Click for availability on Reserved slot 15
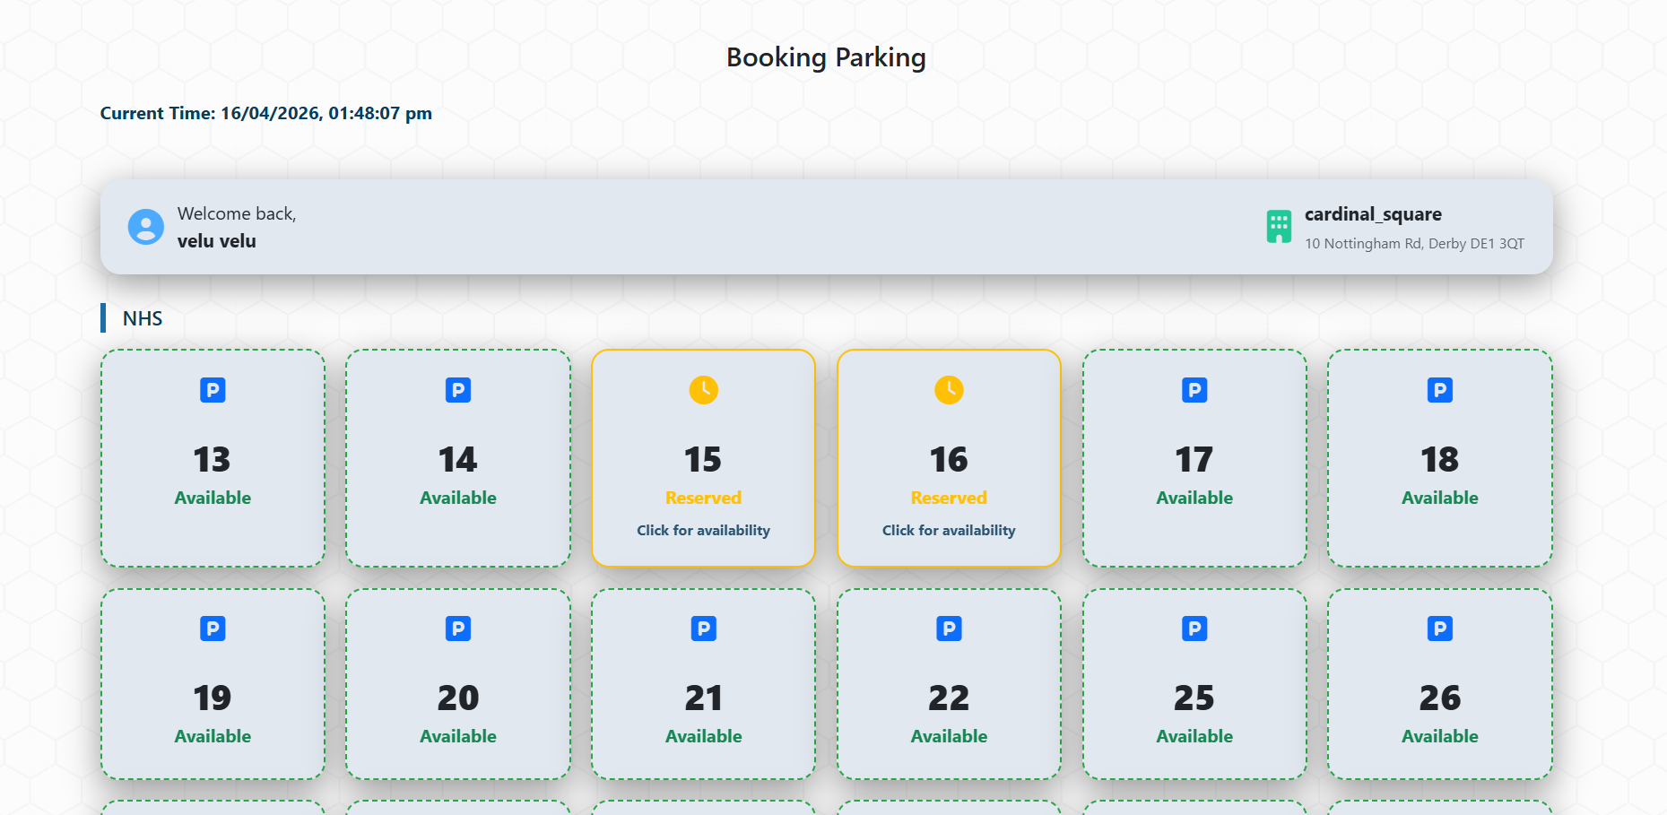 click(703, 530)
